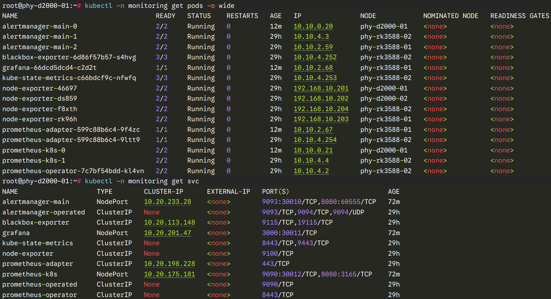551x299 pixels.
Task: Click the 3000:30011/TCP grafana port entry
Action: pos(289,233)
